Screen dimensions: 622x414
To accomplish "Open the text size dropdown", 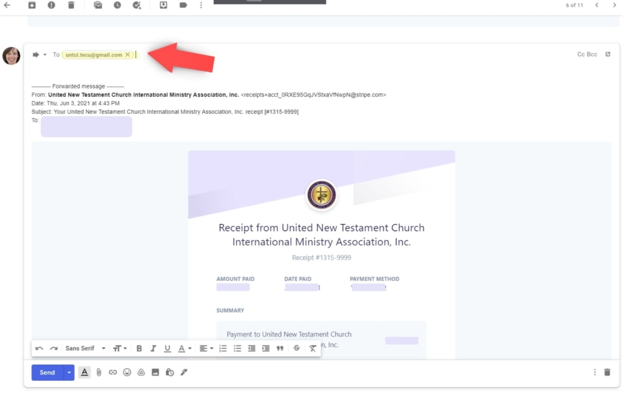I will tap(120, 348).
